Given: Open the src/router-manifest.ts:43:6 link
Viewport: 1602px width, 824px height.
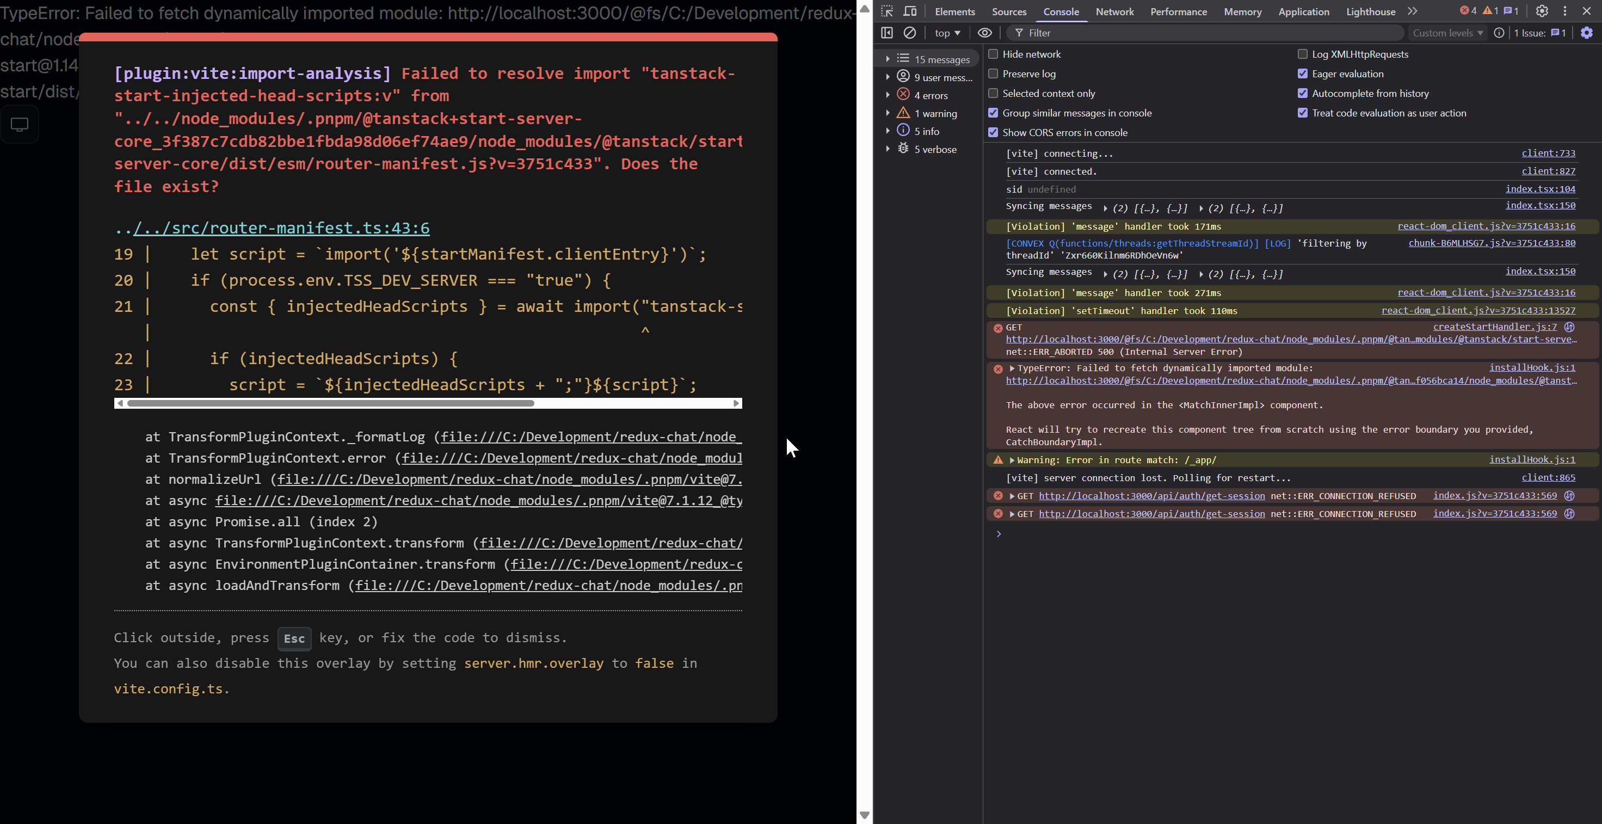Looking at the screenshot, I should [x=281, y=228].
